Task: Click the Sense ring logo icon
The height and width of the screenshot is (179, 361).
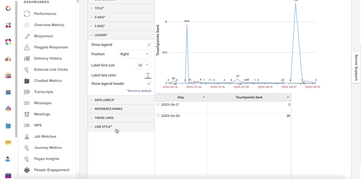Action: coord(8,8)
